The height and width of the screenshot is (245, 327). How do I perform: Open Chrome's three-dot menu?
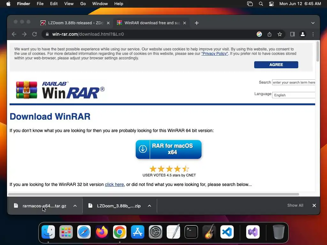click(x=313, y=34)
